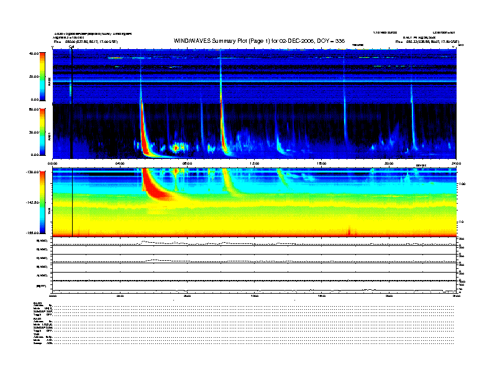Screen dimensions: 492x380
Task: Click the -130.00 tick on TNR color bar
Action: pos(33,172)
